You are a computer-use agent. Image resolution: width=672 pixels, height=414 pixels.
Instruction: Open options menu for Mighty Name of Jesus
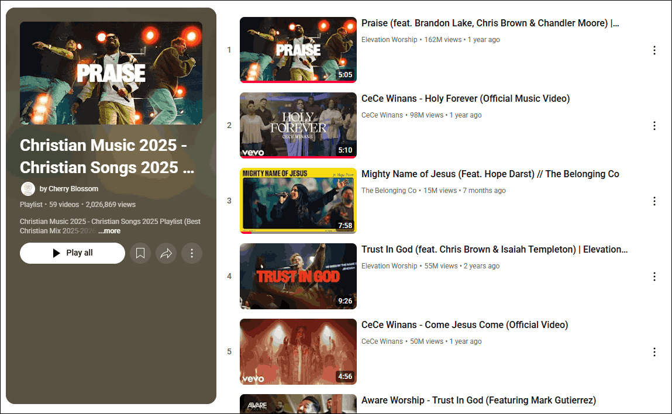654,201
